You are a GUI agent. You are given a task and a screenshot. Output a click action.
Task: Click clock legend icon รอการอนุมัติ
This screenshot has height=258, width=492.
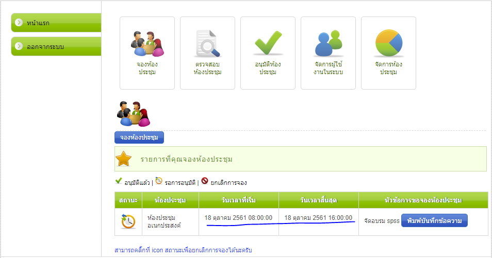coord(159,181)
